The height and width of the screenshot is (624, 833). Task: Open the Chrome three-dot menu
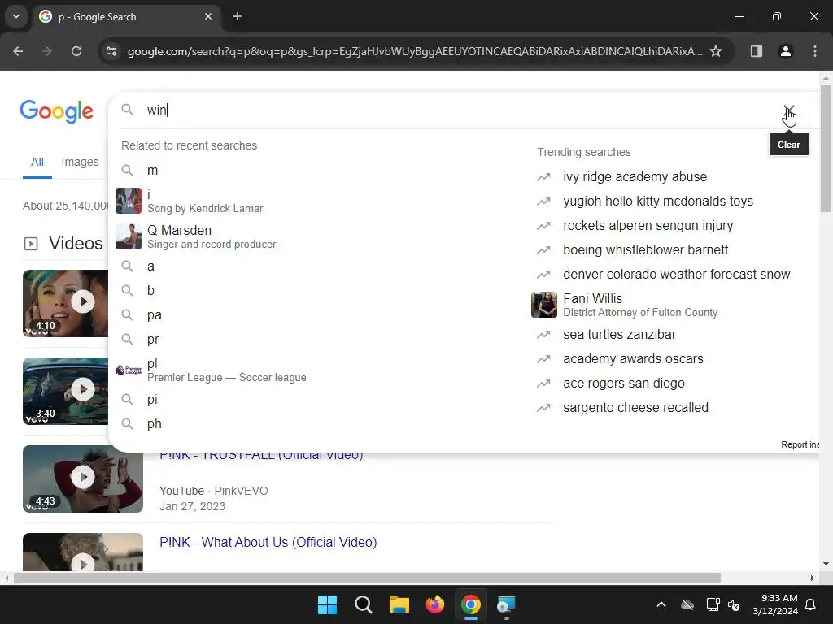(814, 51)
